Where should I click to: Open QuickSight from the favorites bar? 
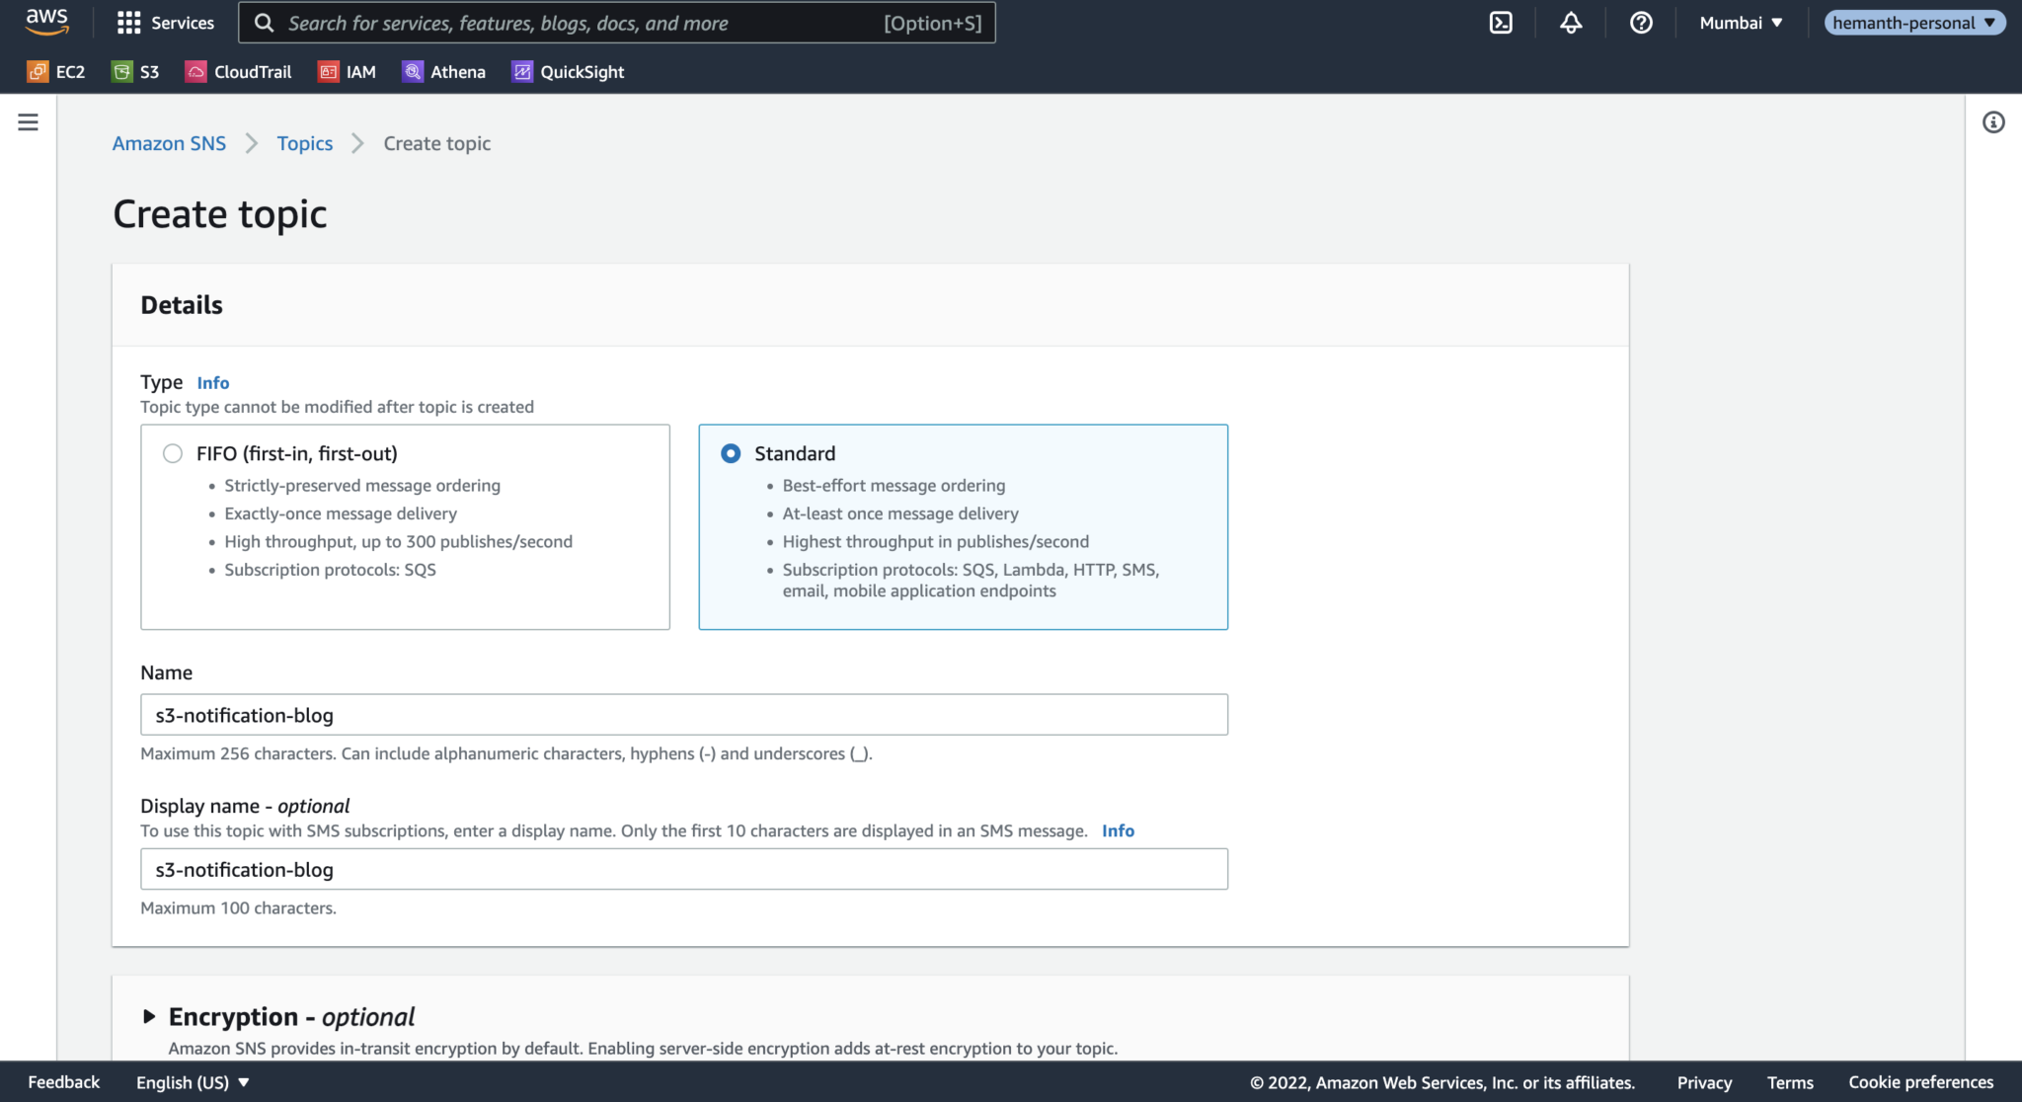click(x=568, y=71)
